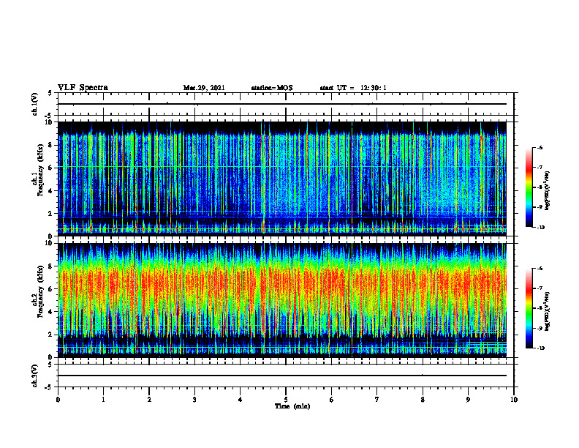This screenshot has height=448, width=579.
Task: Click the time axis tick label "1"
Action: pos(103,400)
